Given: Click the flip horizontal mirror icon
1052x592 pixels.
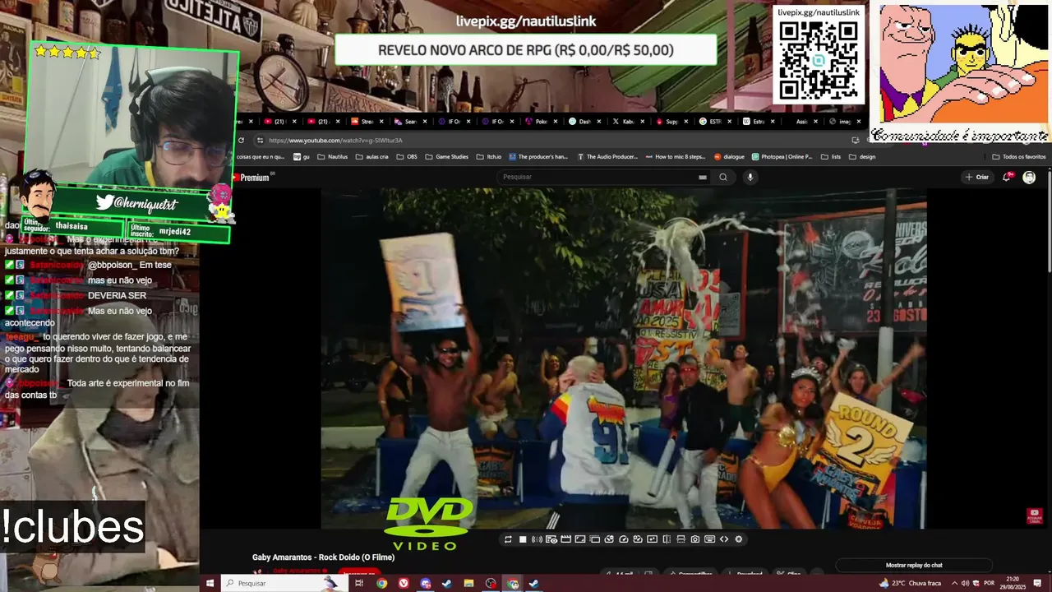Looking at the screenshot, I should coord(667,539).
